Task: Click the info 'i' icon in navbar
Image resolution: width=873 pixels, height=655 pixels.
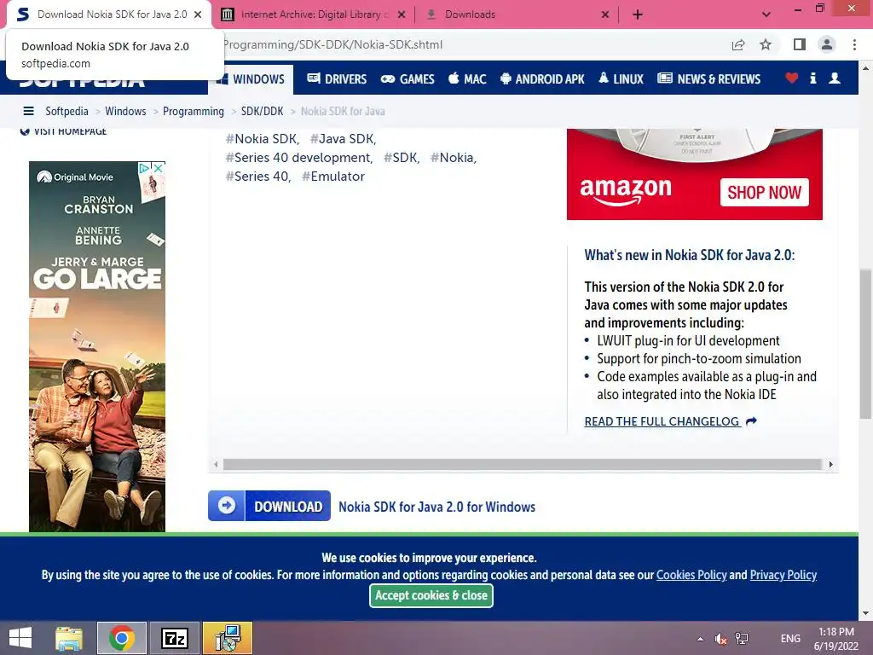Action: [812, 78]
